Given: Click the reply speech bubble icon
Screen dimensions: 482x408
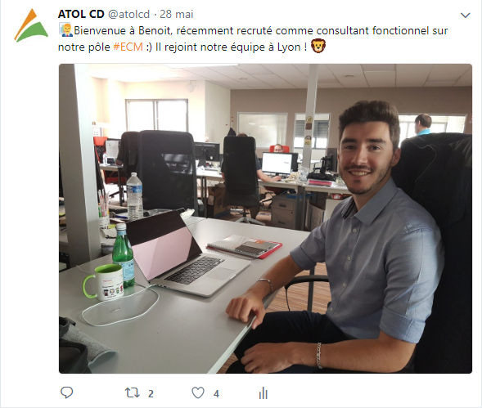Looking at the screenshot, I should point(67,392).
